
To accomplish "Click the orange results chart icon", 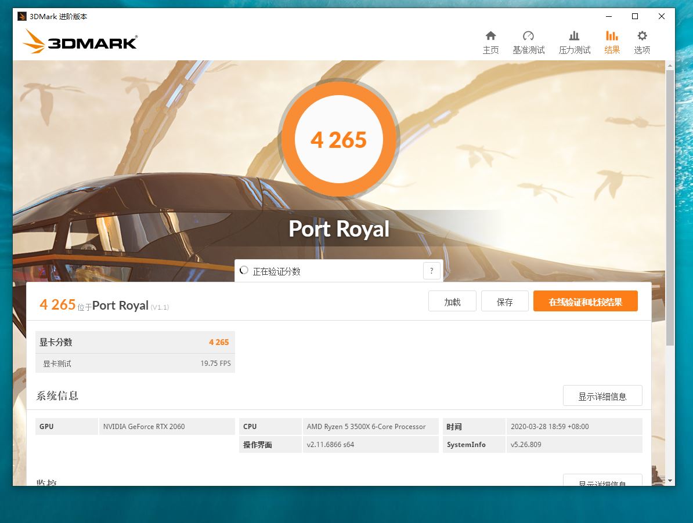I will 612,36.
